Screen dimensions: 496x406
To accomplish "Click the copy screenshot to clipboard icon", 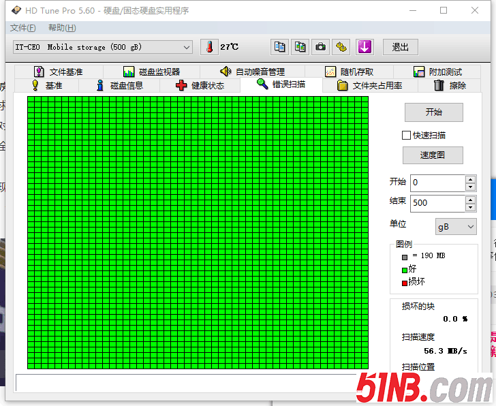I will (300, 47).
